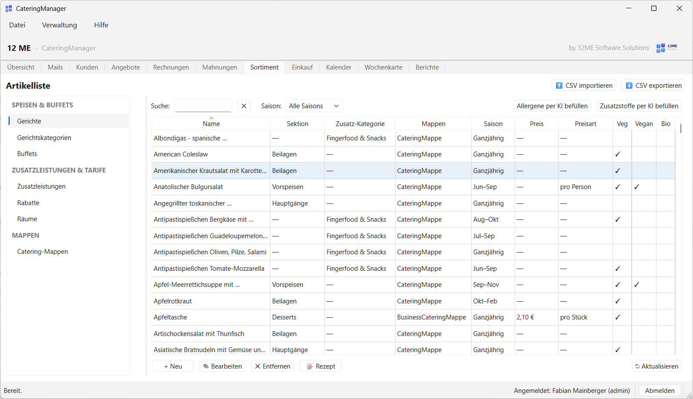Click the Bearbeiten pencil icon
Viewport: 693px width, 399px height.
pos(206,366)
